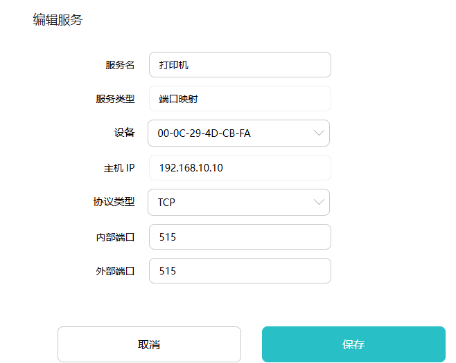
Task: Click the 编辑服务 dialog title
Action: (x=58, y=20)
